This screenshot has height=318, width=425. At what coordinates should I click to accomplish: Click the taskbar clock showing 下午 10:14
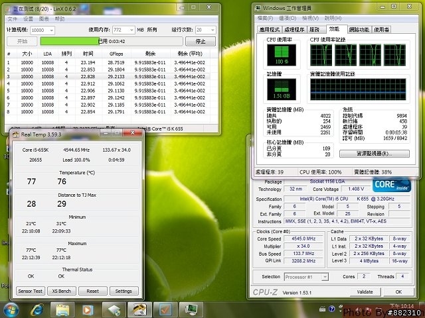click(402, 306)
